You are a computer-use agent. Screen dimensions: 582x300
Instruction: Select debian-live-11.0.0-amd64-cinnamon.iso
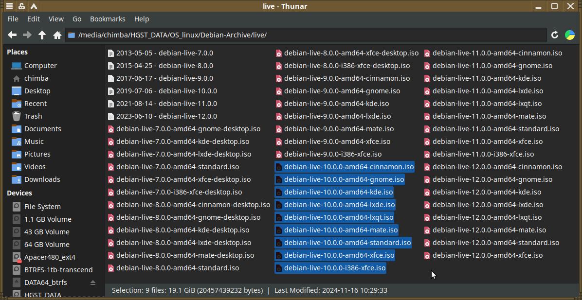[x=493, y=53]
